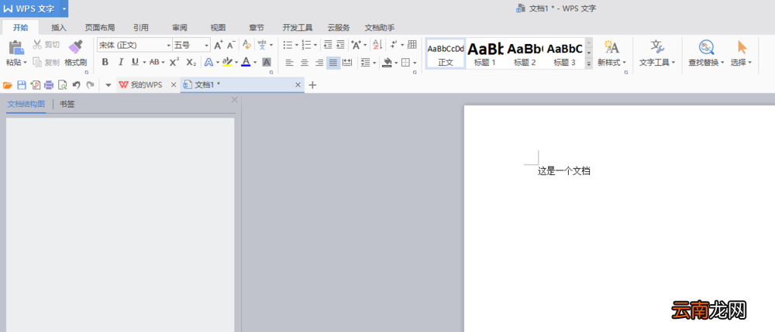Viewport: 775px width, 332px height.
Task: Switch to the 插入 ribbon tab
Action: 59,28
